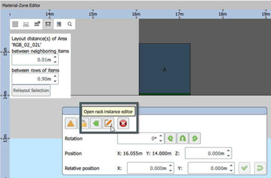Increase the Rotation value with up stepper
Screen dimensions: 271x178
(x=162, y=136)
